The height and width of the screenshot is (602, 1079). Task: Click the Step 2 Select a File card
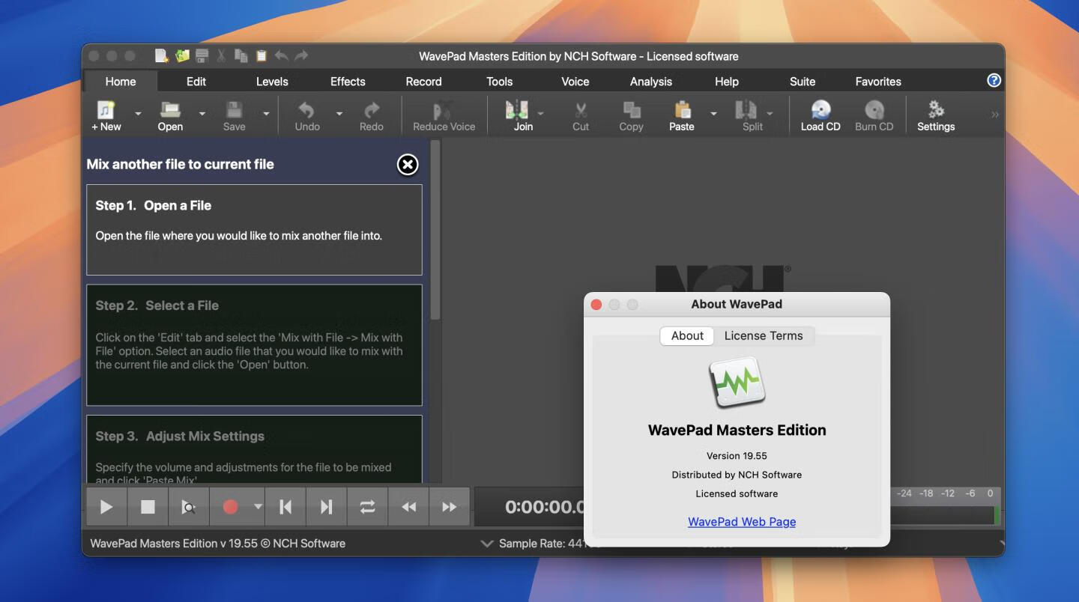click(x=254, y=345)
